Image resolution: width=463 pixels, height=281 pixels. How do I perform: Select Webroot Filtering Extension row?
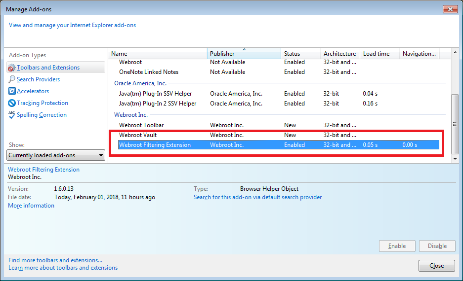tap(279, 145)
